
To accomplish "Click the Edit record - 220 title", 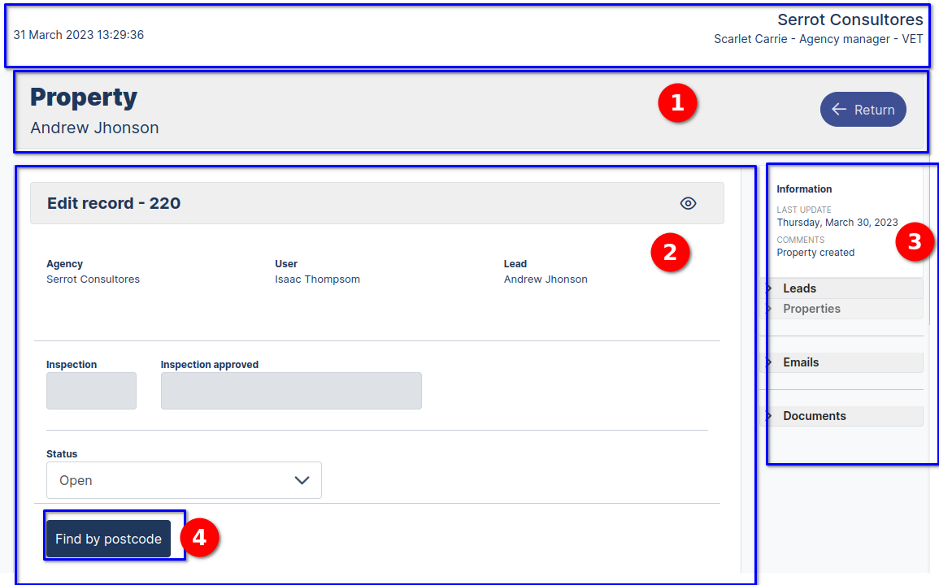I will tap(114, 203).
